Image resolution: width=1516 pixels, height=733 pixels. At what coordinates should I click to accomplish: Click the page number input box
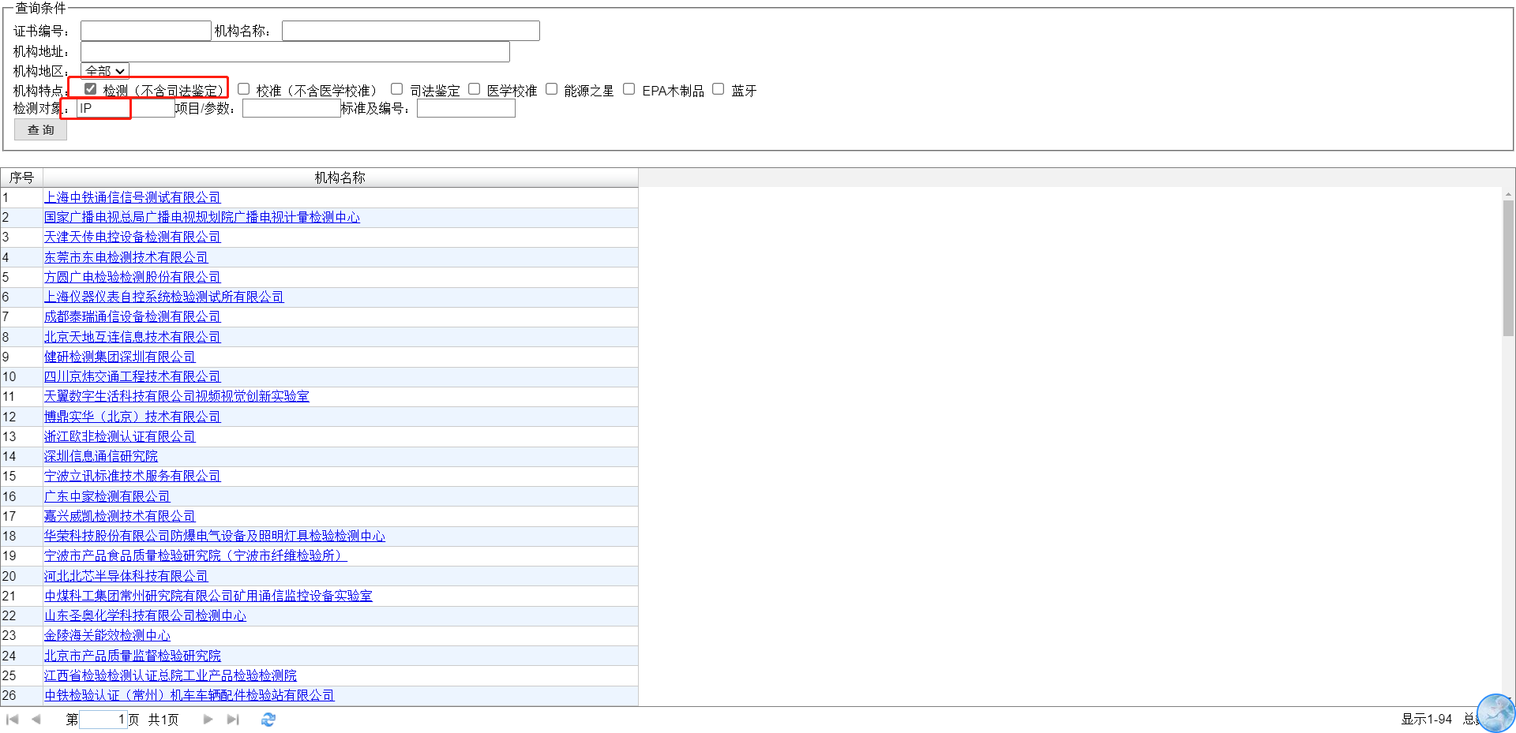103,720
